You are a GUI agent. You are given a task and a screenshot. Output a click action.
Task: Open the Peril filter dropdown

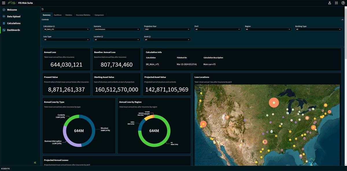coord(217,29)
